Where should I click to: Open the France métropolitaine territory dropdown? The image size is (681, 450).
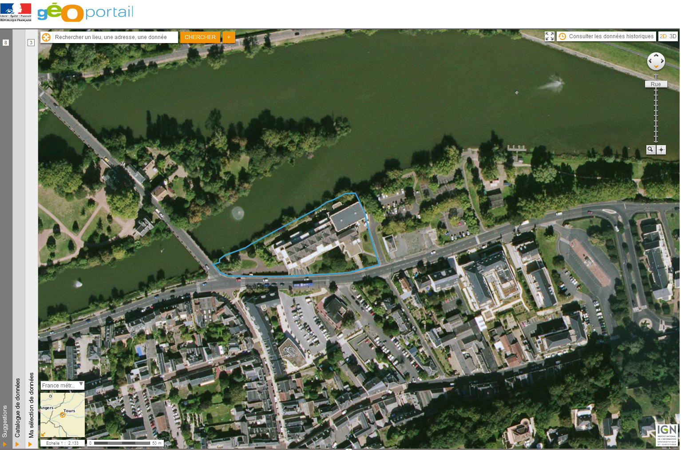[62, 385]
